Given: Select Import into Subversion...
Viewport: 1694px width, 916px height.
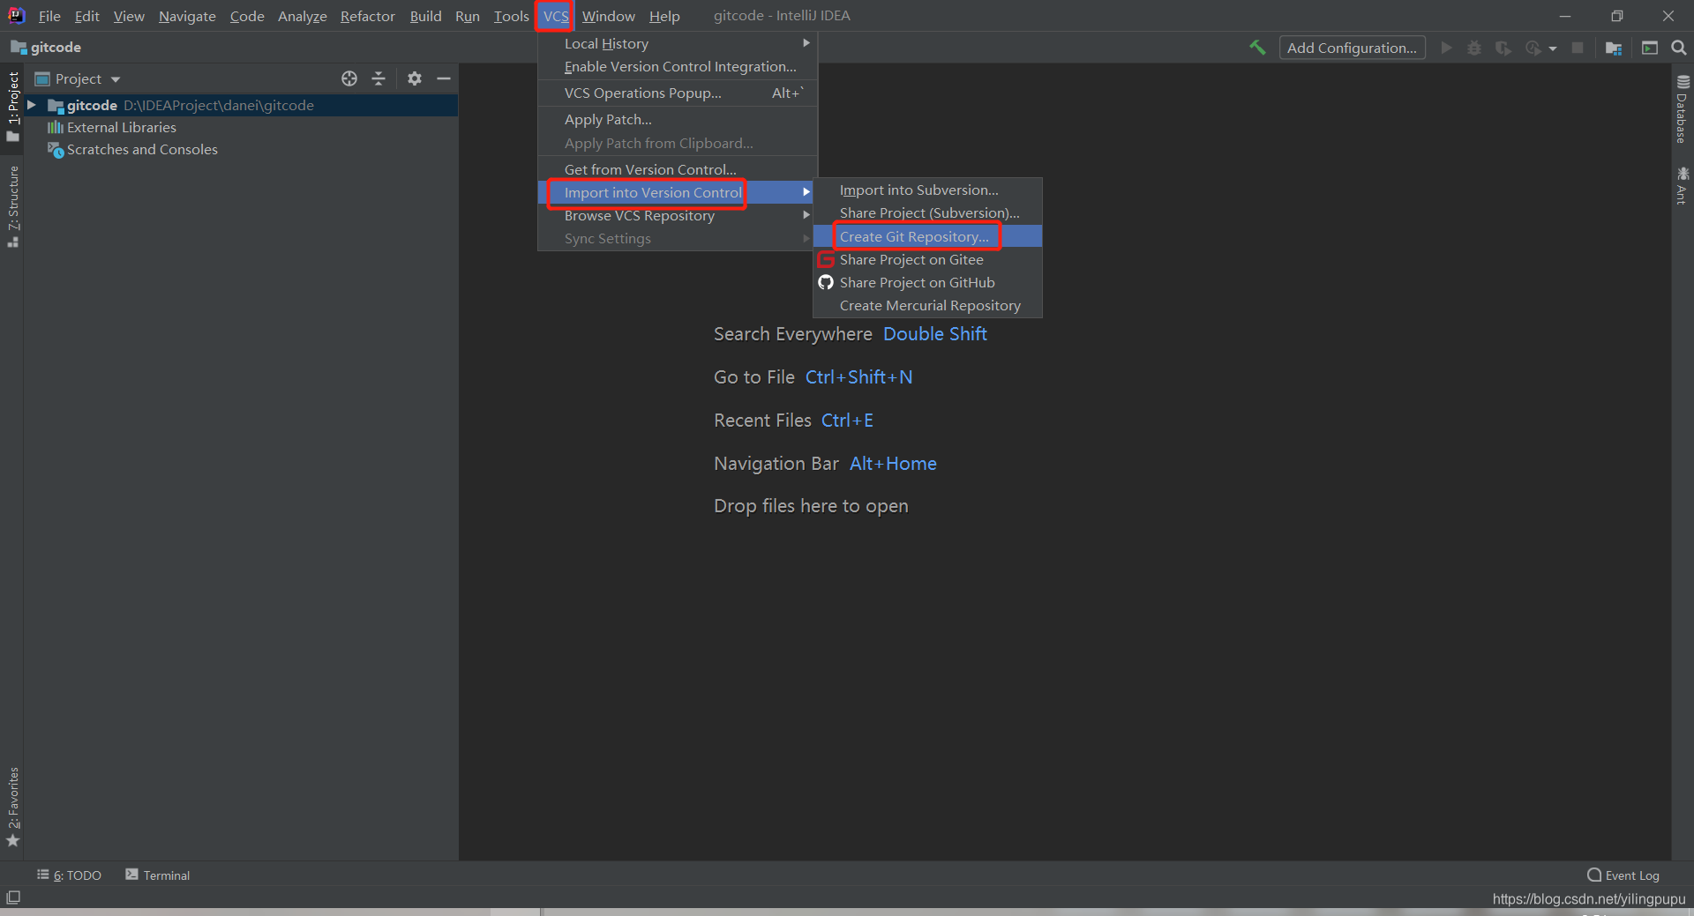Looking at the screenshot, I should point(927,190).
